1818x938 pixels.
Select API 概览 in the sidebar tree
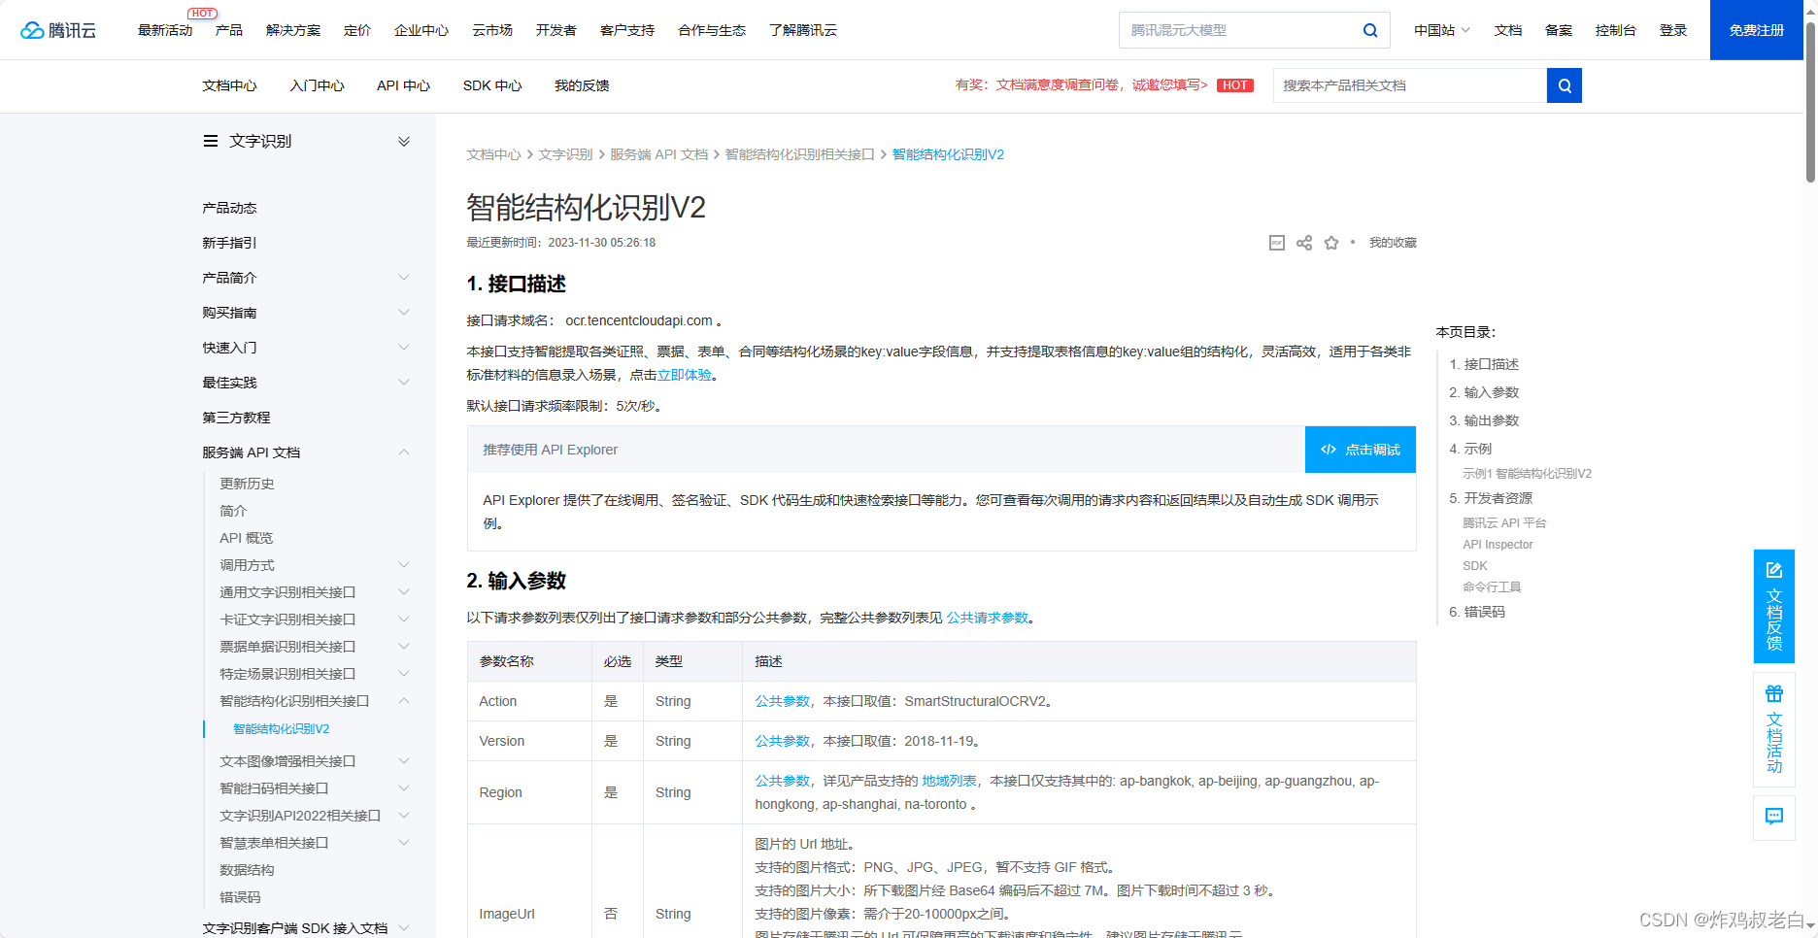(246, 538)
